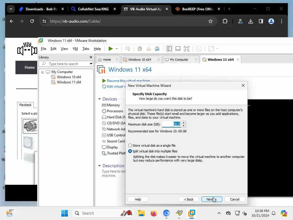
Task: Select the Memory device row
Action: click(111, 105)
